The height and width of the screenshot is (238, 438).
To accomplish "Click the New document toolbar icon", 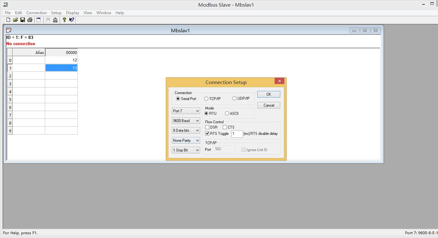I will click(8, 20).
